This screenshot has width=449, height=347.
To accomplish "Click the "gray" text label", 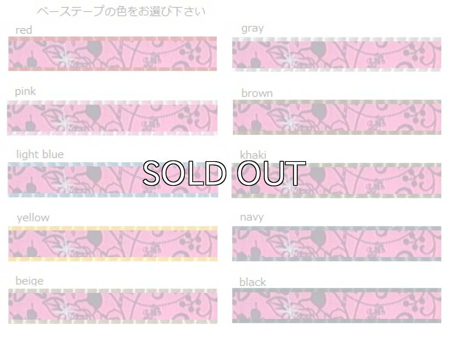I will tap(253, 28).
